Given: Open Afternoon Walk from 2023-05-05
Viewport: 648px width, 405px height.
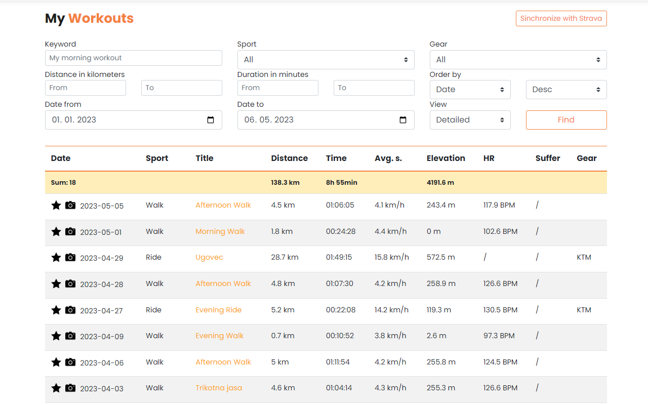Looking at the screenshot, I should (x=223, y=205).
